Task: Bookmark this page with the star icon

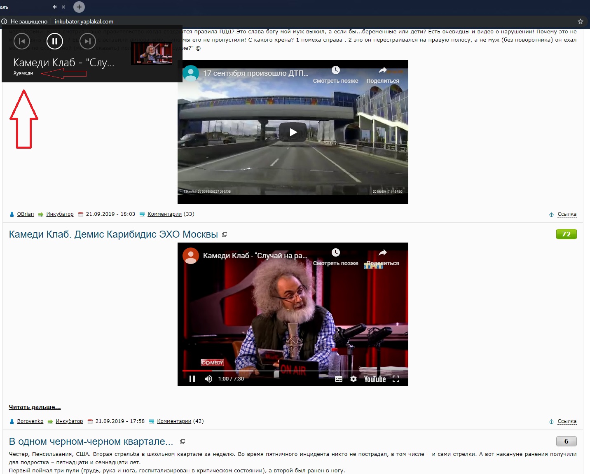Action: click(x=581, y=21)
